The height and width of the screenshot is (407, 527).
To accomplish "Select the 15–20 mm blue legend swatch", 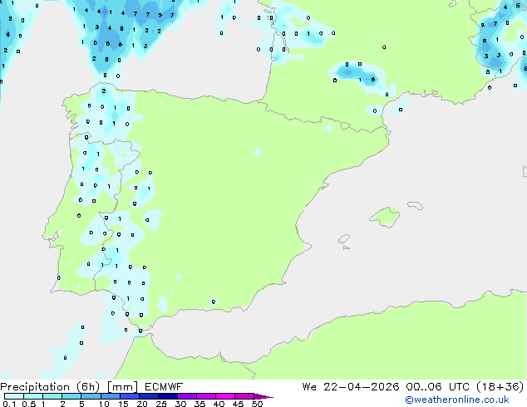I will coord(130,396).
